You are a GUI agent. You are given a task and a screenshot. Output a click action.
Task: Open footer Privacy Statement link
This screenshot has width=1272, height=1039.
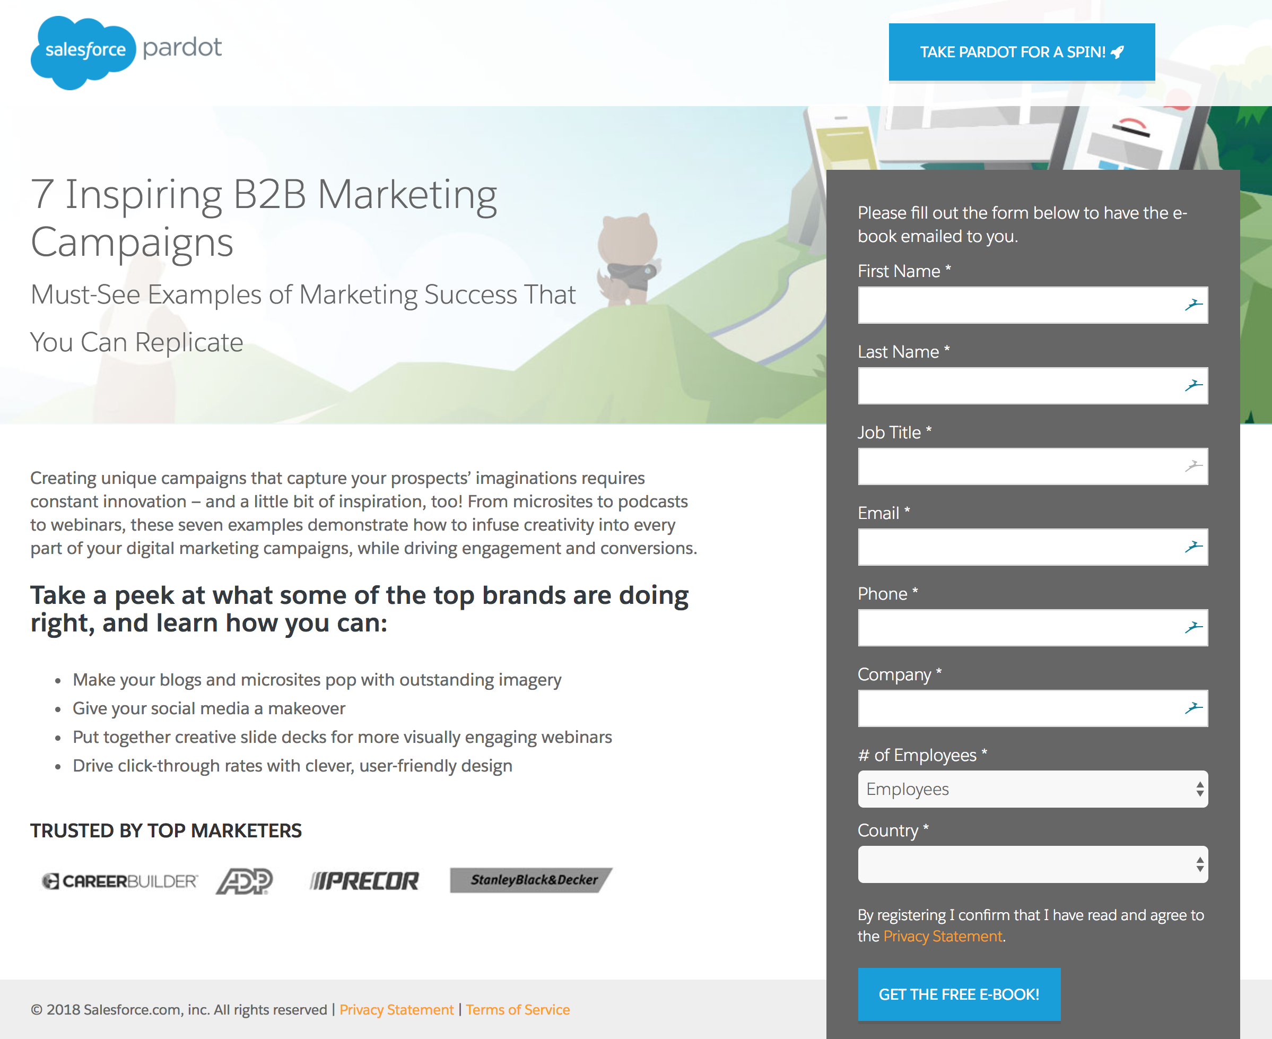click(396, 1010)
